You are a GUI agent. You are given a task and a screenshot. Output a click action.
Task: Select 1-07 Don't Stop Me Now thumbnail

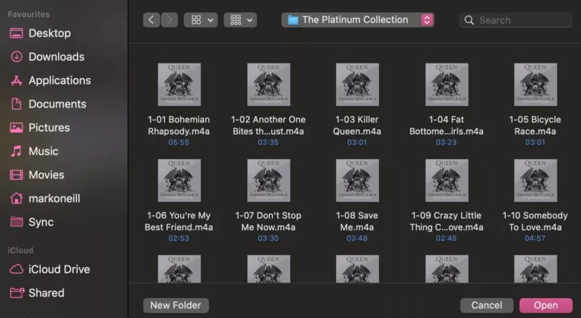(x=269, y=181)
